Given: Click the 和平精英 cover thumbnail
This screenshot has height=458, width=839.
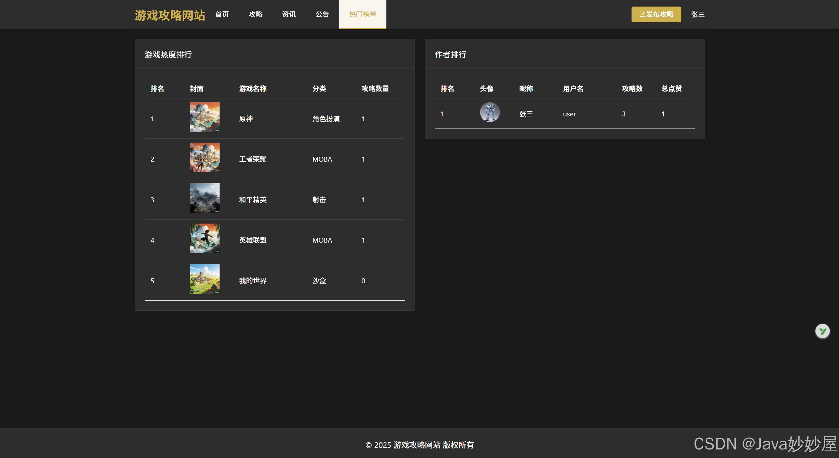Looking at the screenshot, I should tap(205, 198).
